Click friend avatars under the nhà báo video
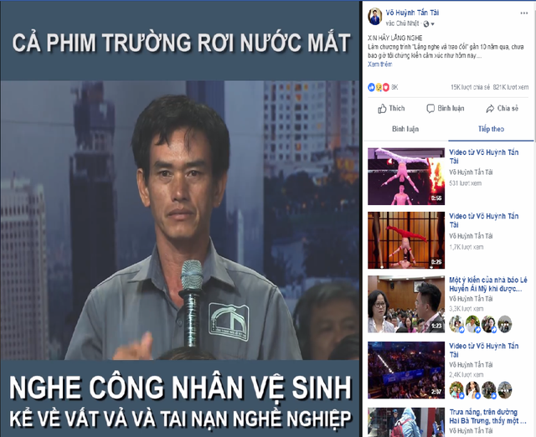 tap(480, 324)
